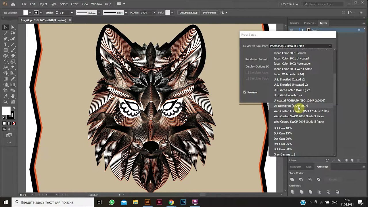Select the Selection tool
The image size is (368, 207).
(x=5, y=27)
